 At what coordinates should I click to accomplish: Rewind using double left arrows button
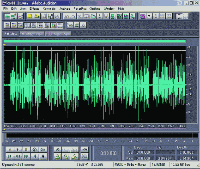coord(18,156)
